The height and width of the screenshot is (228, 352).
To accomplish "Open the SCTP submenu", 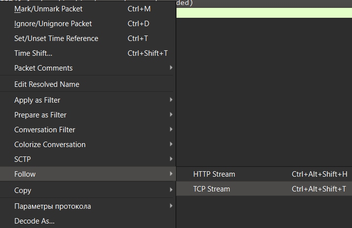I will 23,159.
